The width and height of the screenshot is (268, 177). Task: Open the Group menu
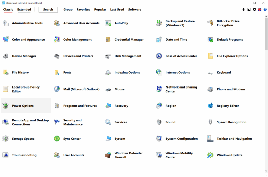pos(68,10)
